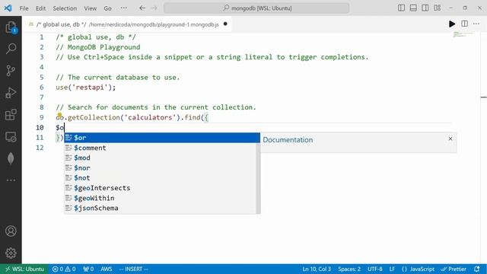Viewport: 487px width, 274px height.
Task: Split the editor to the right
Action: (465, 24)
